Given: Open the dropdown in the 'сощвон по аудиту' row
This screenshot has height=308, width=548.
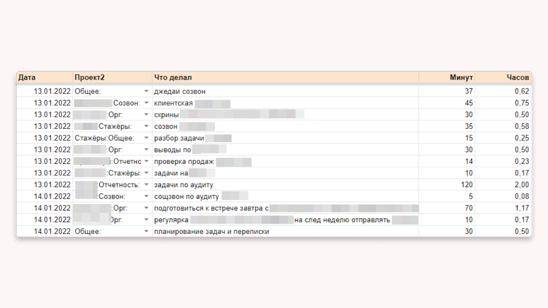Looking at the screenshot, I should pos(146,196).
